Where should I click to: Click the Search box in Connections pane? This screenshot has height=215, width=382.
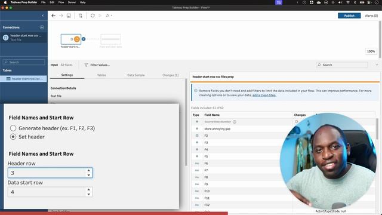[24, 62]
